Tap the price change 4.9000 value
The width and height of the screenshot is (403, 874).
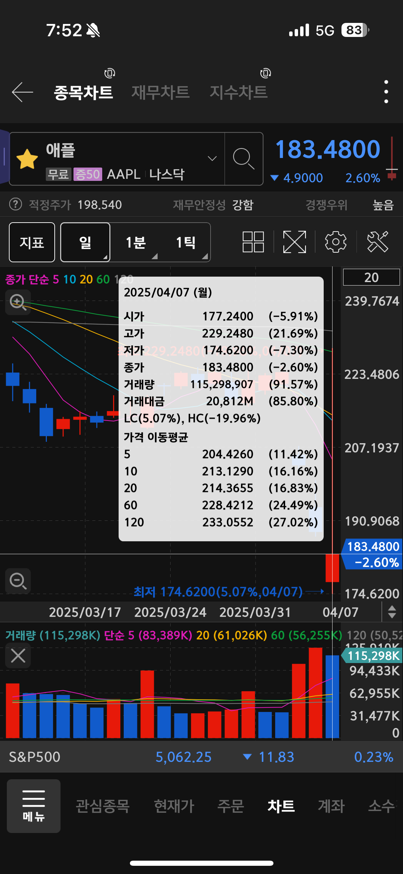303,178
